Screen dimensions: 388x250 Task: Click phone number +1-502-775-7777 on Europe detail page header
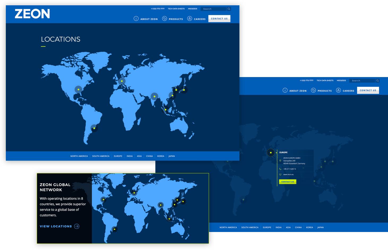[x=307, y=81]
